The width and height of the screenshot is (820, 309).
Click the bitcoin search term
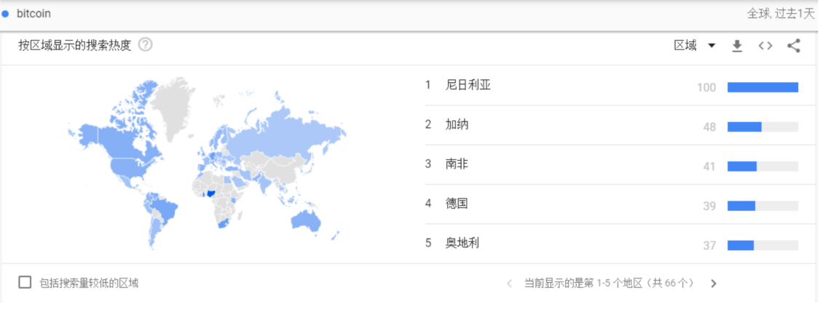coord(33,14)
